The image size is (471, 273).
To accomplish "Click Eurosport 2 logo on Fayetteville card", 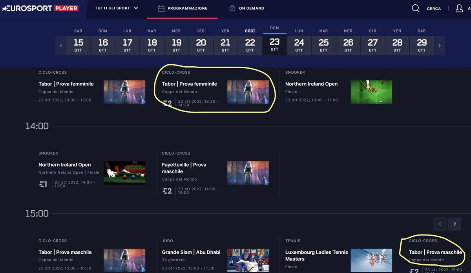I will (x=167, y=191).
